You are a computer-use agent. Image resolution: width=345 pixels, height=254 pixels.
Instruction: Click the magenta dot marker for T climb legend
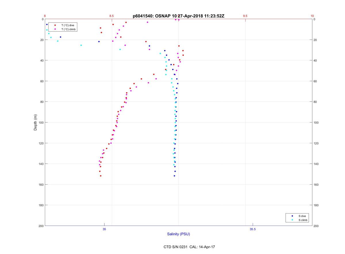(55, 29)
